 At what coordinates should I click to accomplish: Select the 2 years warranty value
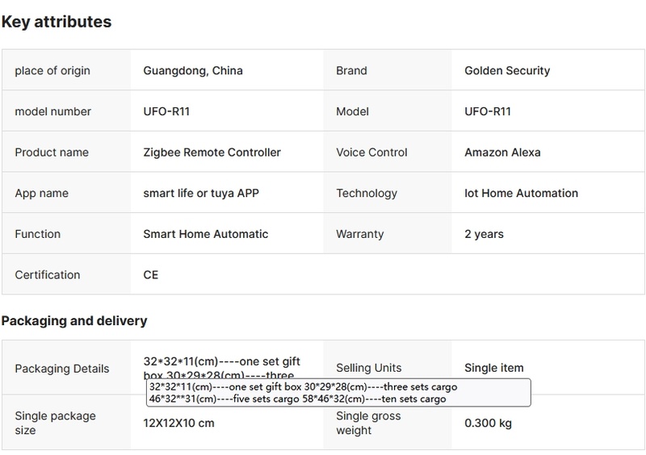[x=484, y=234]
